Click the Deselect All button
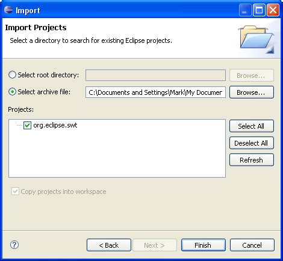Screen dimensions: 283x261 pos(252,143)
